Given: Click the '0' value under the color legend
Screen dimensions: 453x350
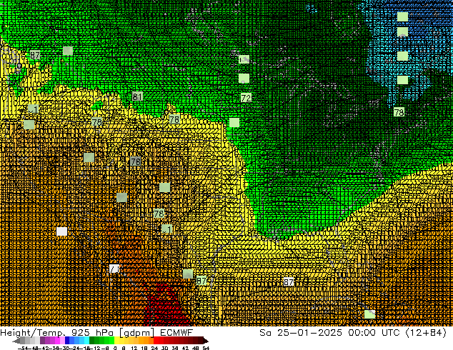Looking at the screenshot, I should [115, 349].
